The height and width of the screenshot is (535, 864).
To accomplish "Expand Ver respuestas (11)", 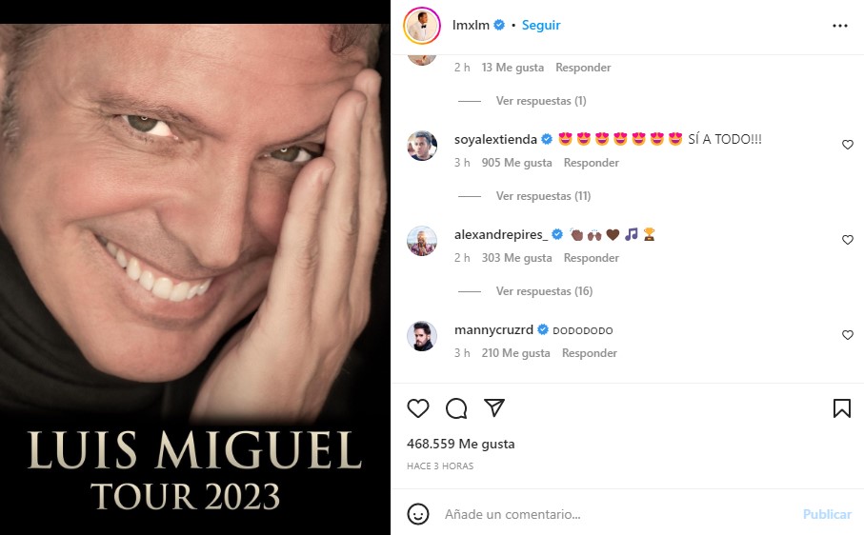I will pyautogui.click(x=543, y=196).
